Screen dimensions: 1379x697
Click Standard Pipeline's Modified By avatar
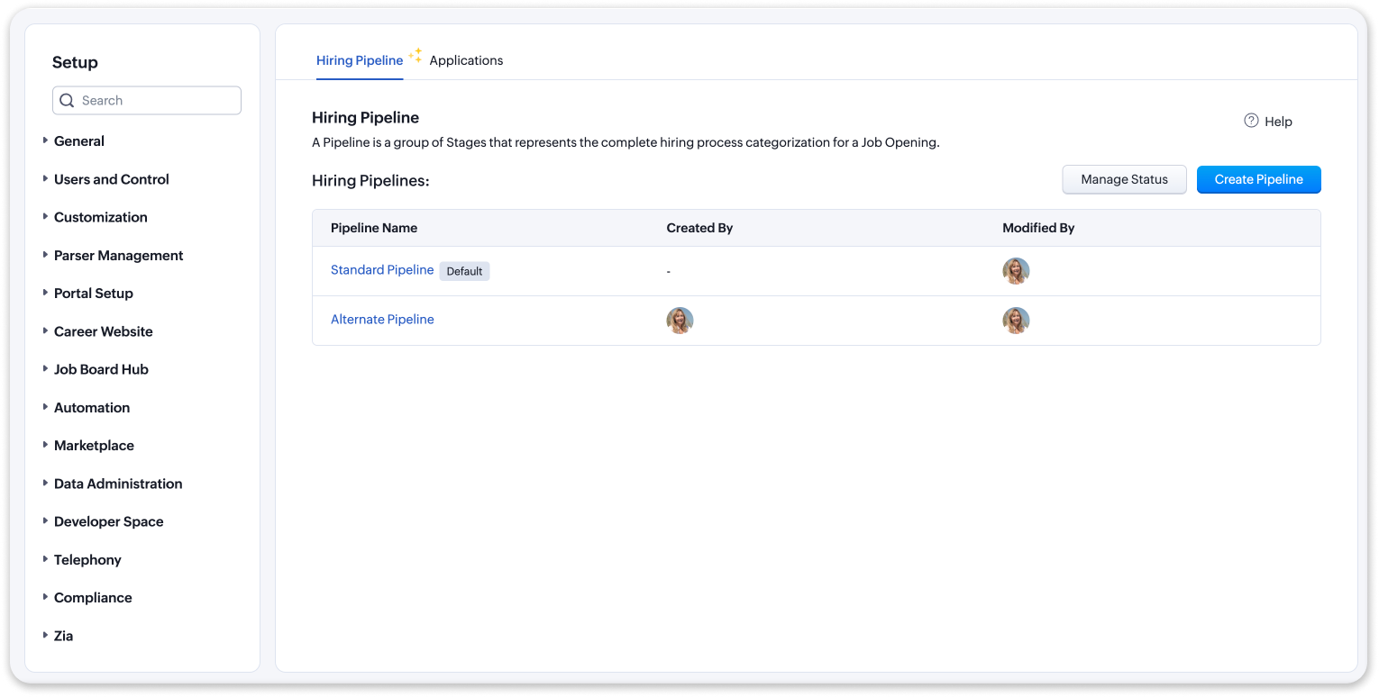click(x=1016, y=271)
